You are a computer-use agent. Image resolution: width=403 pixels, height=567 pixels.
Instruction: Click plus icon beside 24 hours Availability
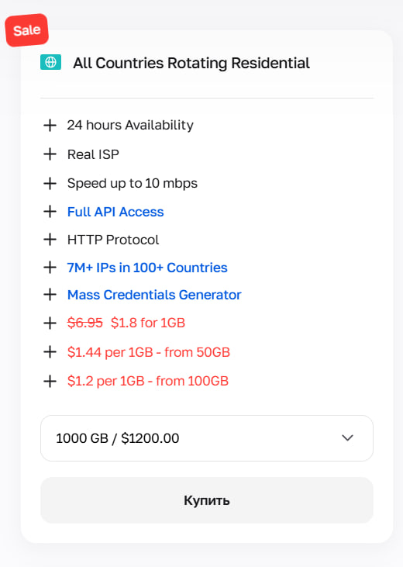tap(50, 126)
